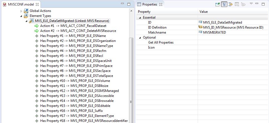Click the property icon of Has Property #18
The width and height of the screenshot is (269, 123).
coord(37,121)
